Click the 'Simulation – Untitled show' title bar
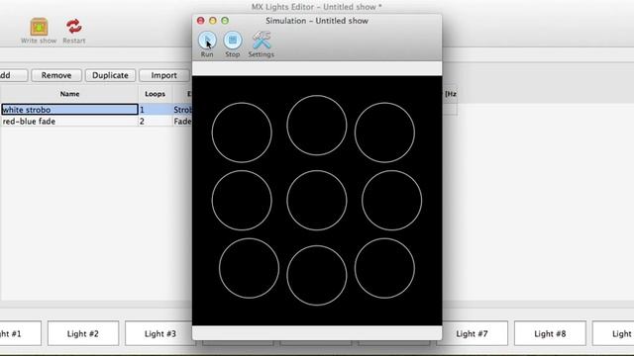 [x=317, y=21]
